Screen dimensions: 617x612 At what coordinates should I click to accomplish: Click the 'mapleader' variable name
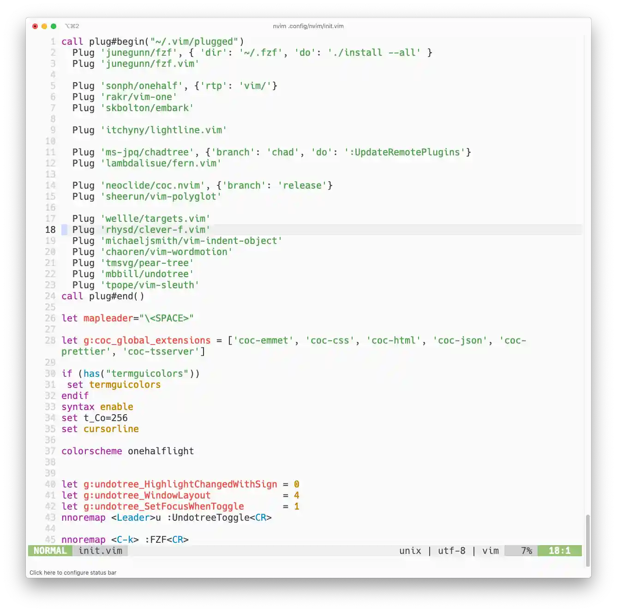coord(108,318)
